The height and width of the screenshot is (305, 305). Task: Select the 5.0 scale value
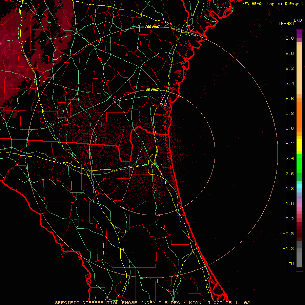(290, 128)
